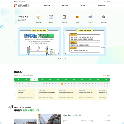124x124 pixels.
Task: Select the highlighted day 16 in calendar
Action: [62, 84]
